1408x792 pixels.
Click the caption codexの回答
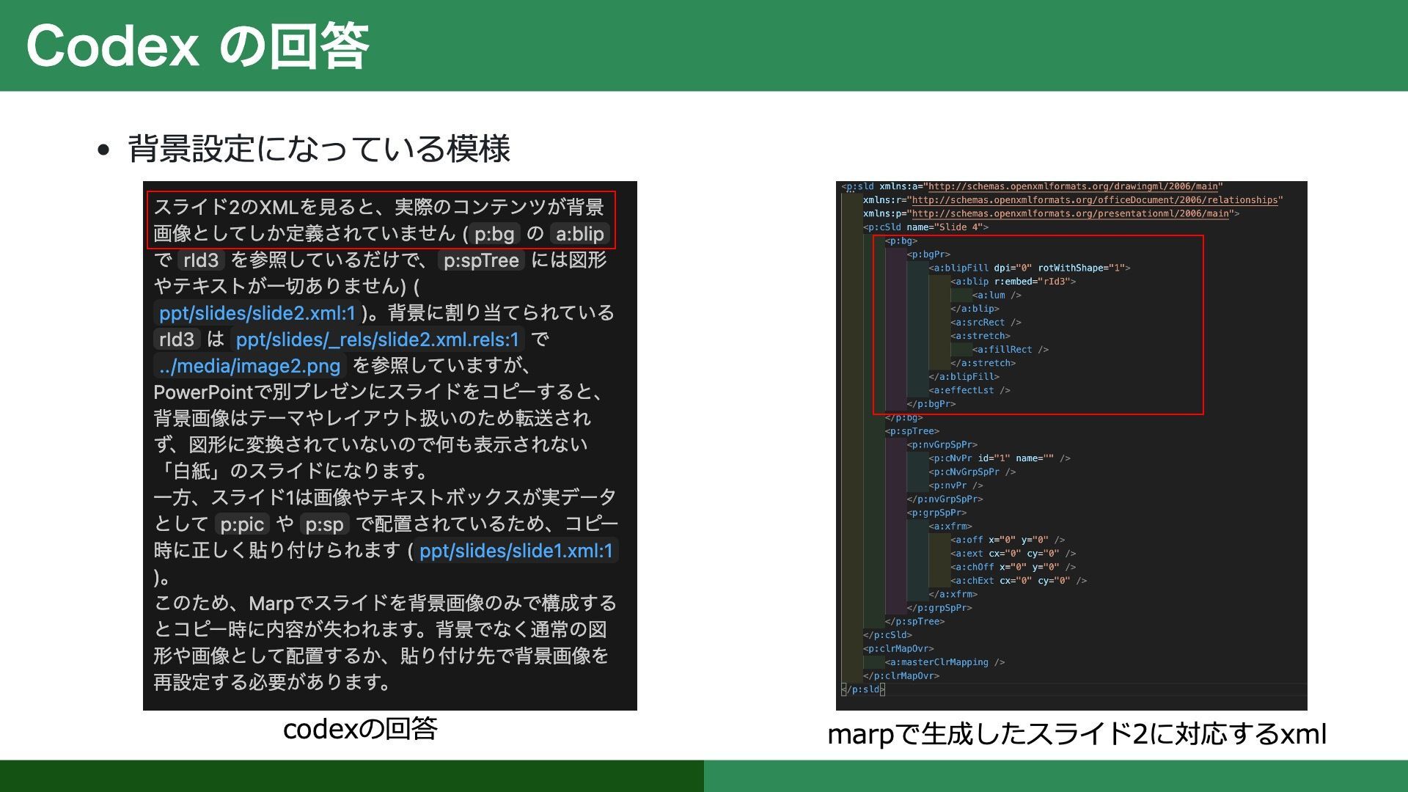coord(360,729)
